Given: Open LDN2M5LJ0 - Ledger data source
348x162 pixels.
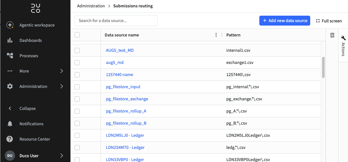Looking at the screenshot, I should coord(125,135).
